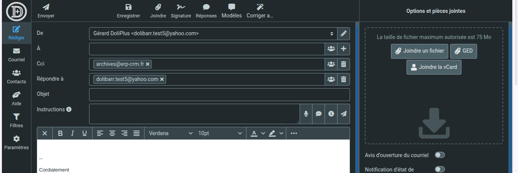Screen dimensions: 518x173
Task: Delete the Répondre à field
Action: point(344,79)
